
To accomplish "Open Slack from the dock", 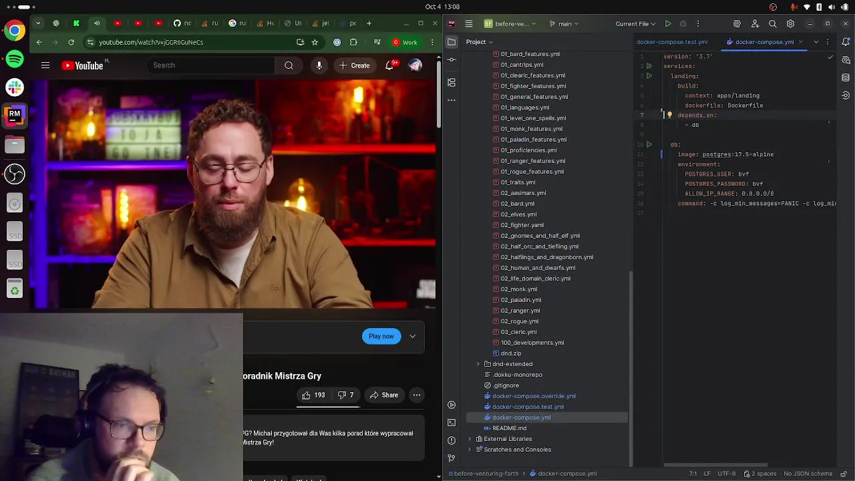I will tap(15, 88).
